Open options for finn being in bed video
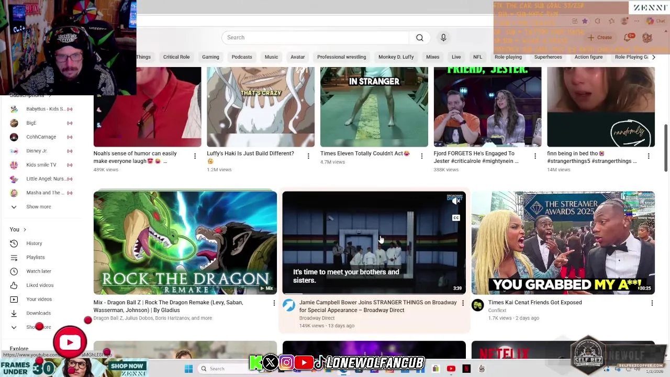Viewport: 670px width, 377px height. click(649, 156)
